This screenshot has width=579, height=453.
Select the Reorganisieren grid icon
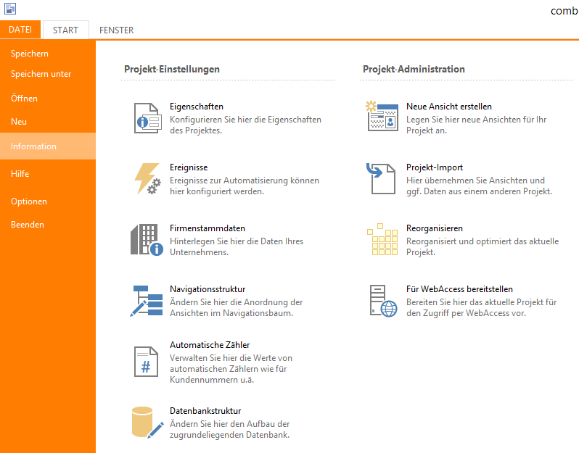[382, 239]
